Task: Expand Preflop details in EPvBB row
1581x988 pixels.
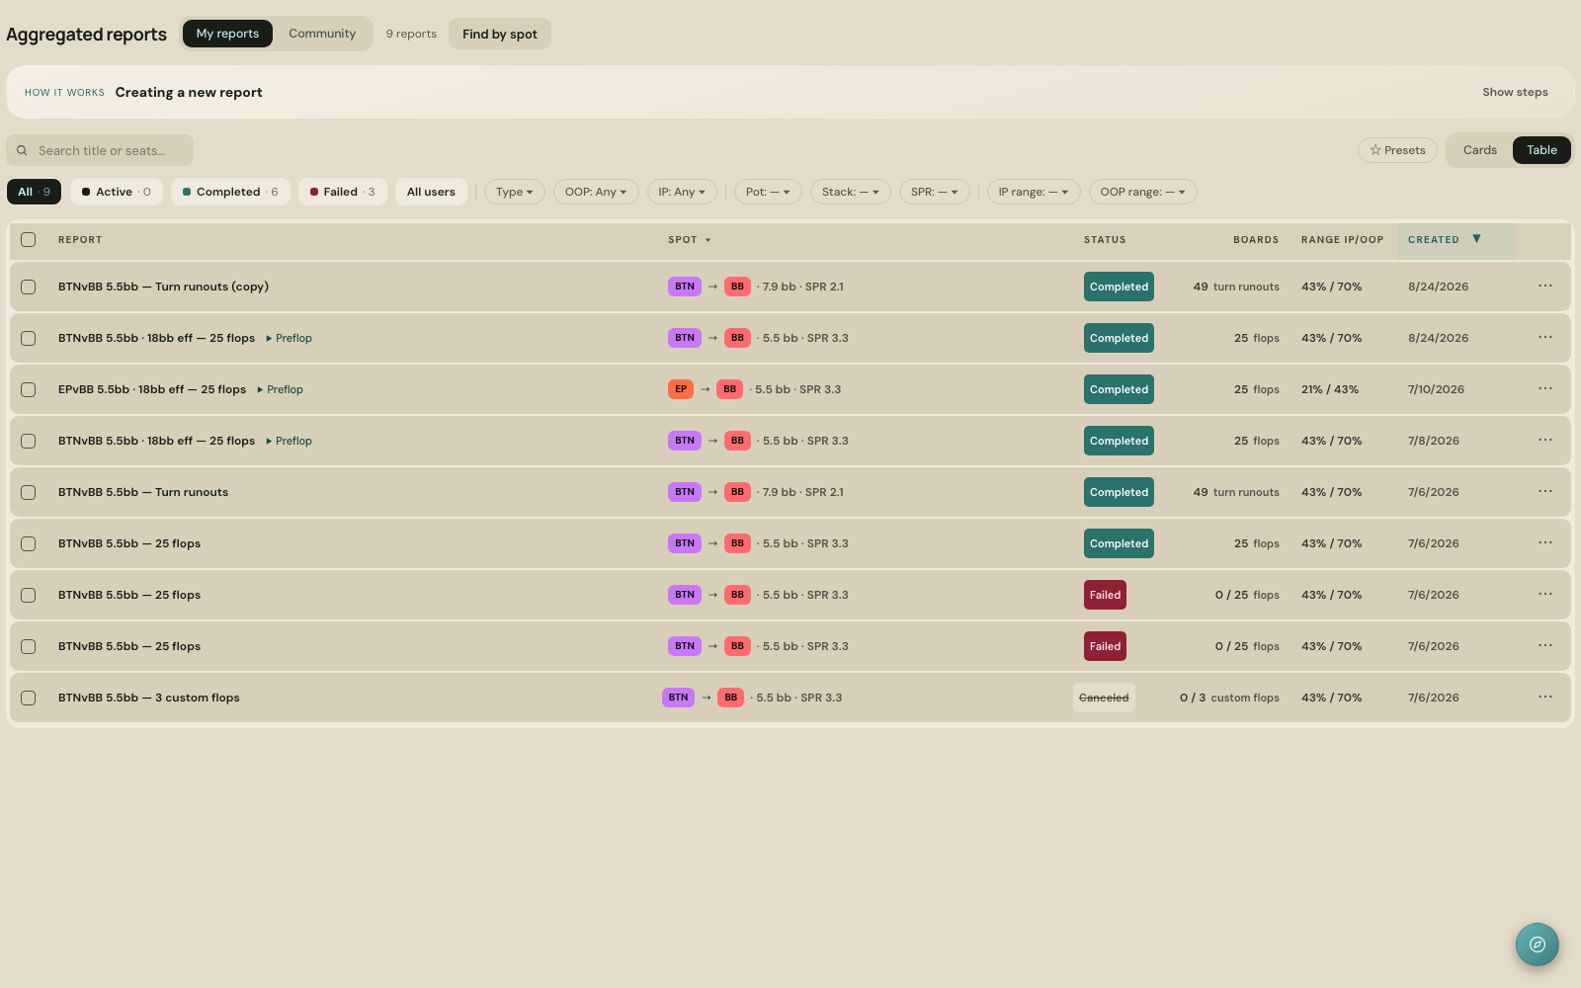Action: click(x=281, y=389)
